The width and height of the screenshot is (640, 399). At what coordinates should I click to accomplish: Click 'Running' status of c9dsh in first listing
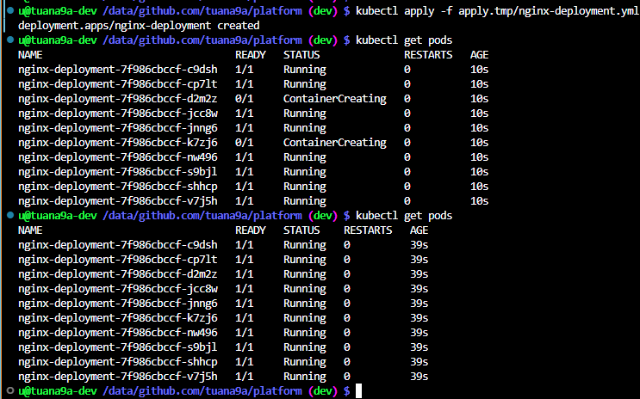pos(305,70)
